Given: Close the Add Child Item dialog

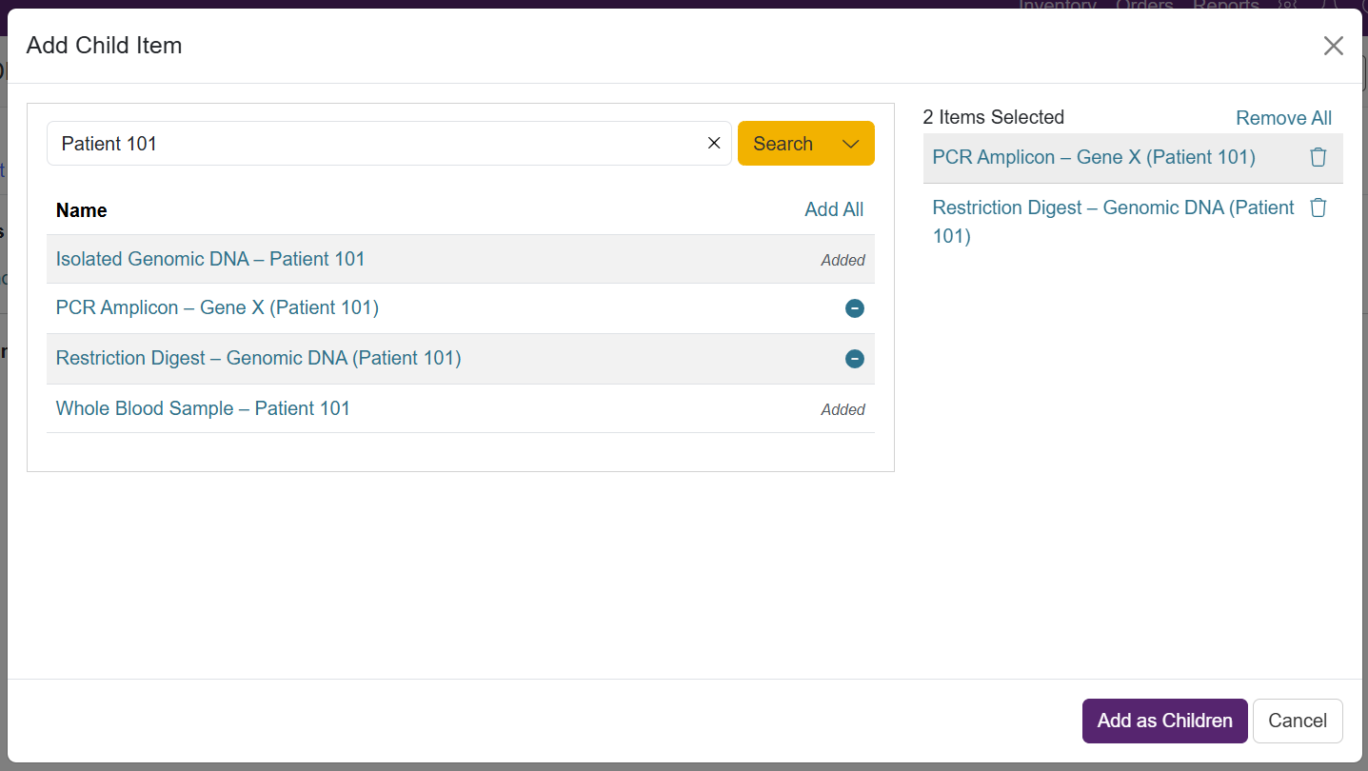Looking at the screenshot, I should click(x=1333, y=46).
